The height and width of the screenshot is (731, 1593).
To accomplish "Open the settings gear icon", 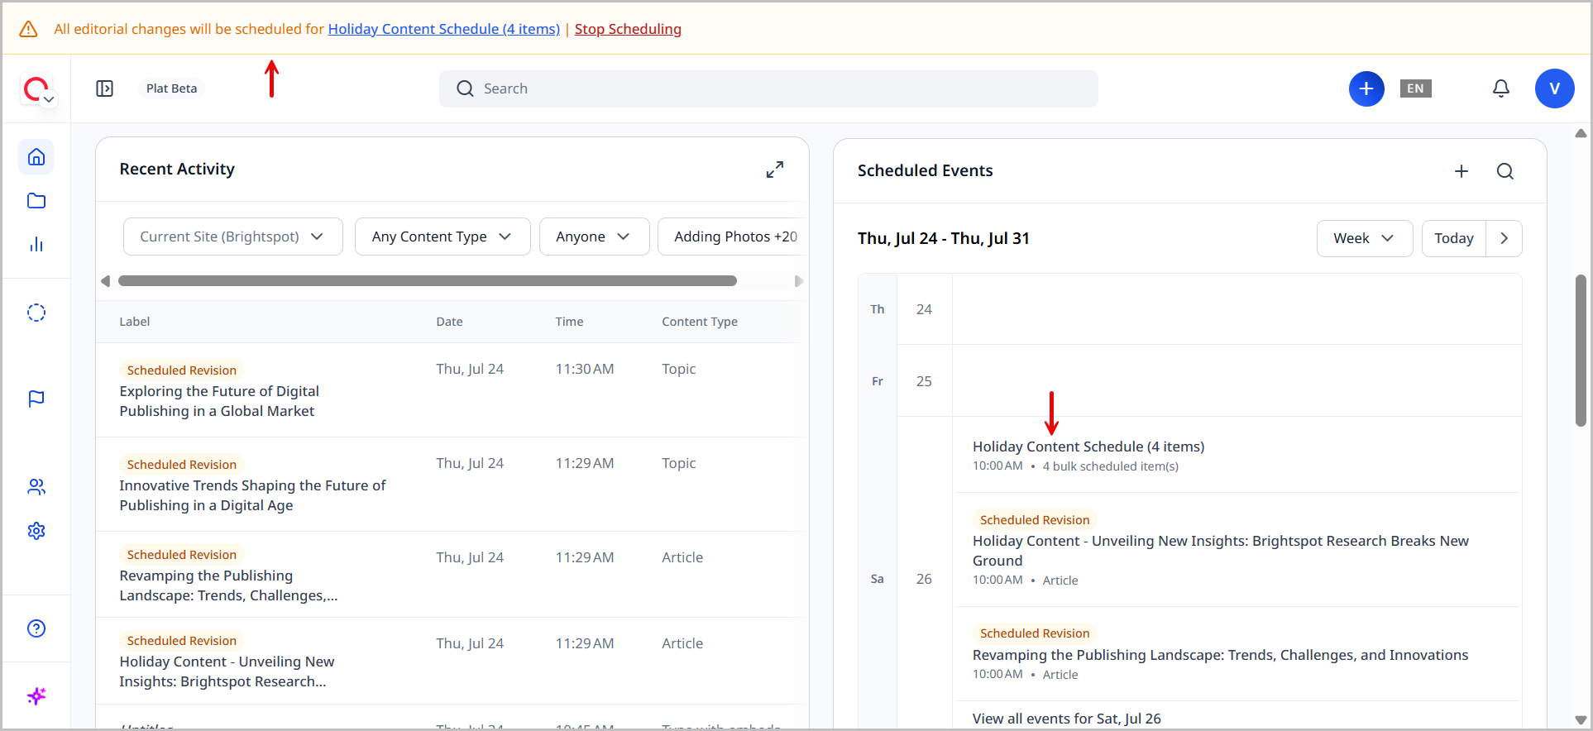I will pos(36,531).
